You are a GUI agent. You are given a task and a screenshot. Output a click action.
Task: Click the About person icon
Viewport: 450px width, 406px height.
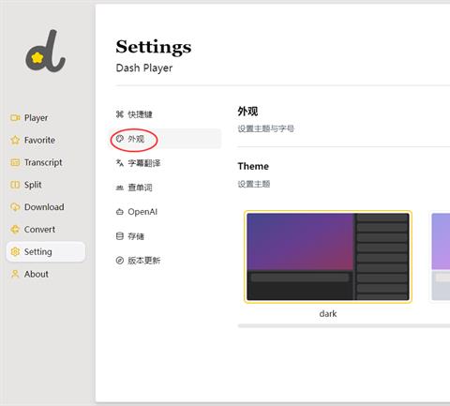[x=15, y=274]
